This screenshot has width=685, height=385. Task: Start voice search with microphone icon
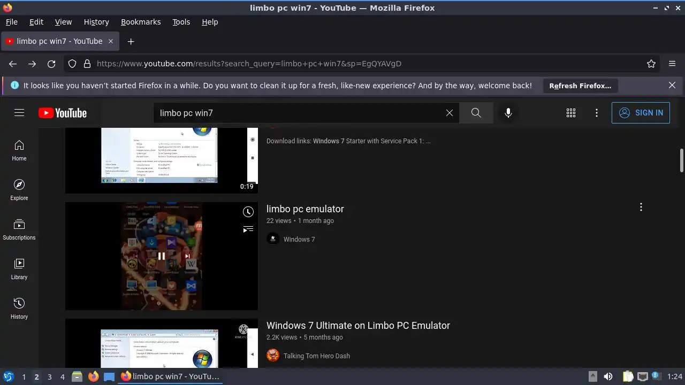point(508,113)
